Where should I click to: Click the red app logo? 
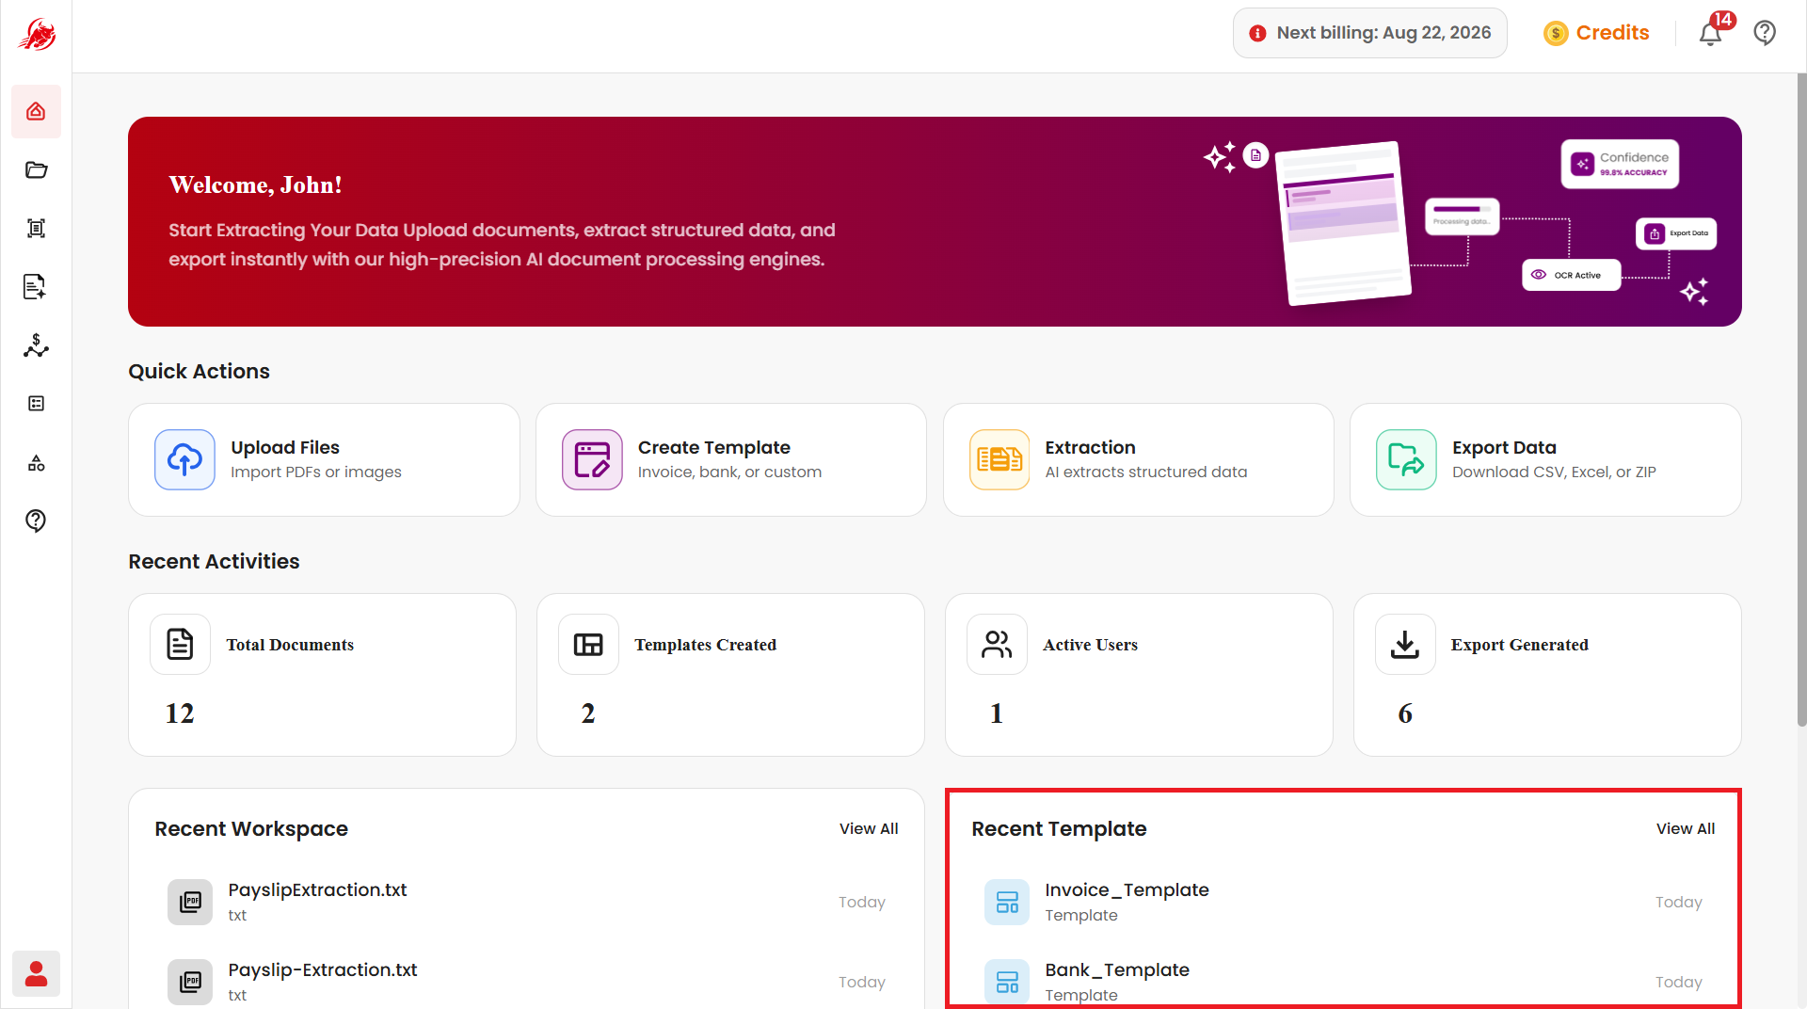coord(36,35)
